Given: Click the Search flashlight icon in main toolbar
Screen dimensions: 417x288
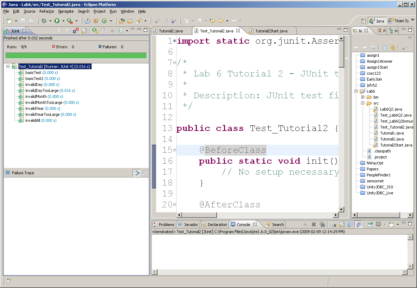Looking at the screenshot, I should point(139,21).
